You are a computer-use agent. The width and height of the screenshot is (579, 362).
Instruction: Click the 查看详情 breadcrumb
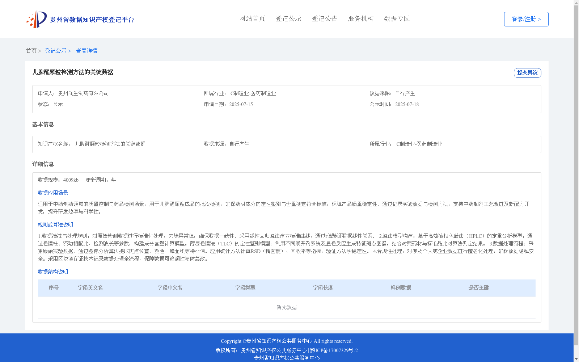pyautogui.click(x=86, y=51)
